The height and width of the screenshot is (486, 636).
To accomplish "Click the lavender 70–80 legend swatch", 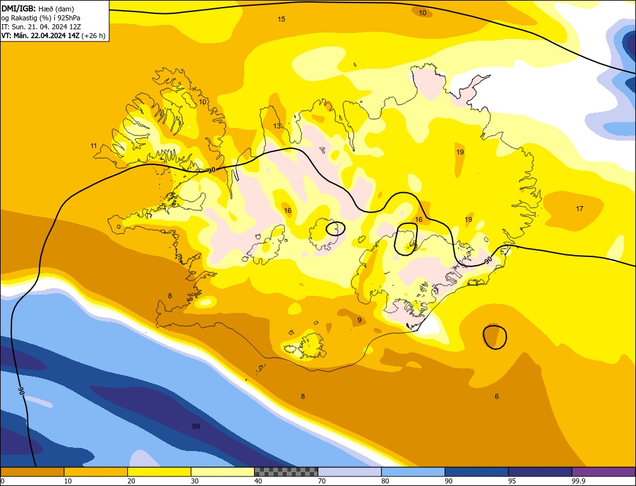I will pyautogui.click(x=350, y=471).
